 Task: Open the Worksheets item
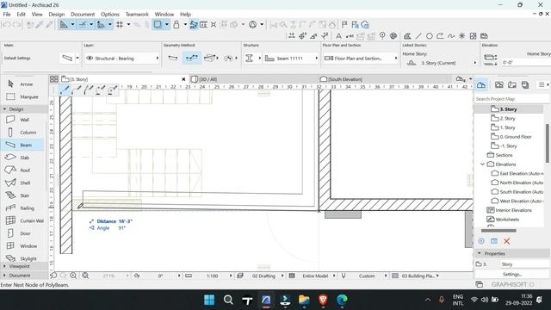coord(507,220)
